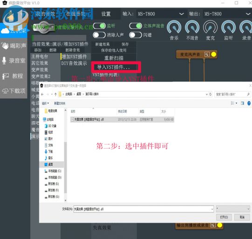Select 桌面 in the navigation tree
This screenshot has width=252, height=239.
click(x=49, y=164)
